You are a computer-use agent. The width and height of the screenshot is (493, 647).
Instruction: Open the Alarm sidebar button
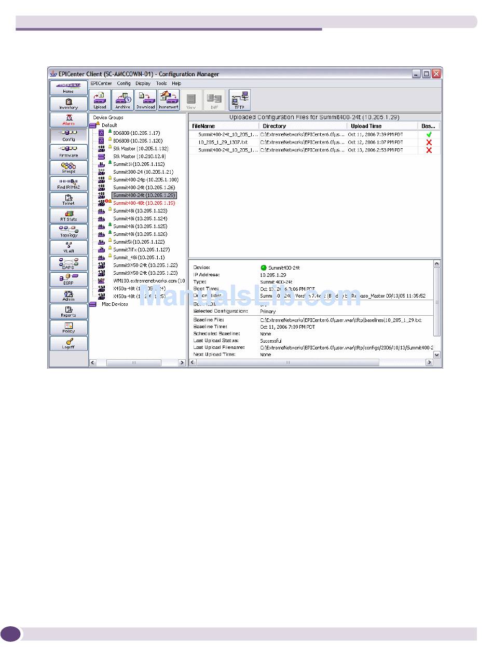(x=69, y=120)
